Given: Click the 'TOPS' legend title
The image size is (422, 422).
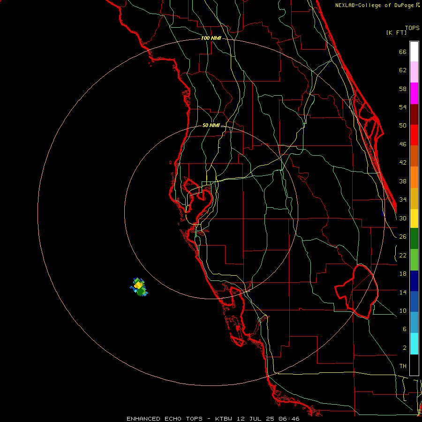Looking at the screenshot, I should [x=412, y=28].
